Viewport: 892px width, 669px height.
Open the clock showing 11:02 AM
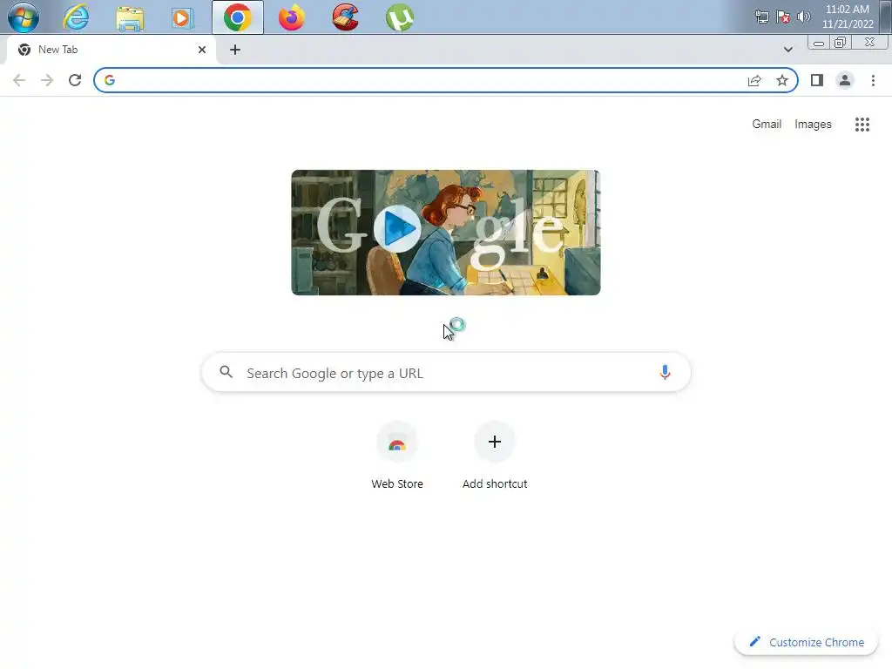[x=848, y=17]
